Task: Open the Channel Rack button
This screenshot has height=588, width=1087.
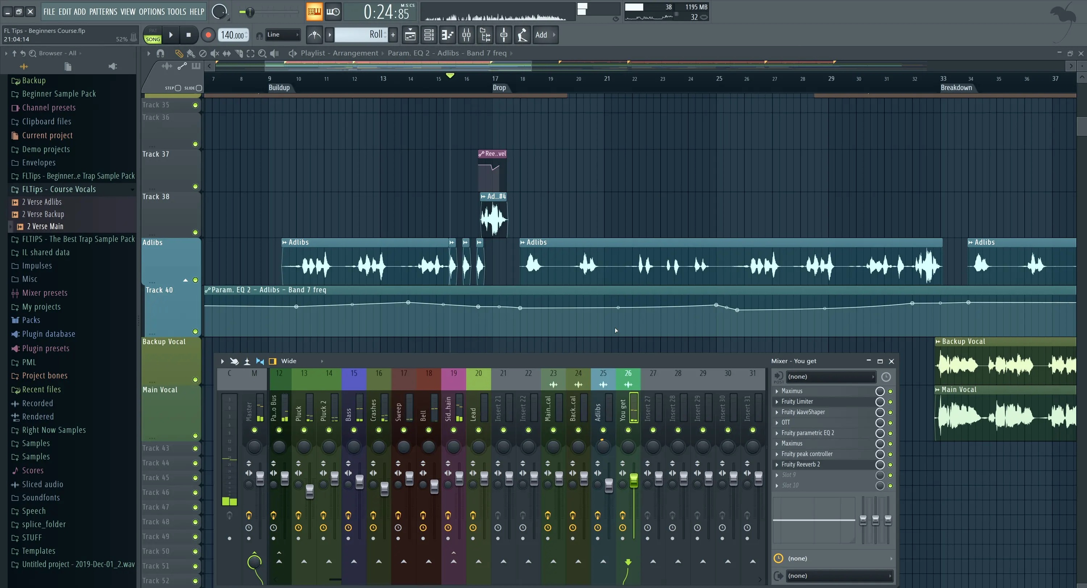Action: pyautogui.click(x=429, y=35)
